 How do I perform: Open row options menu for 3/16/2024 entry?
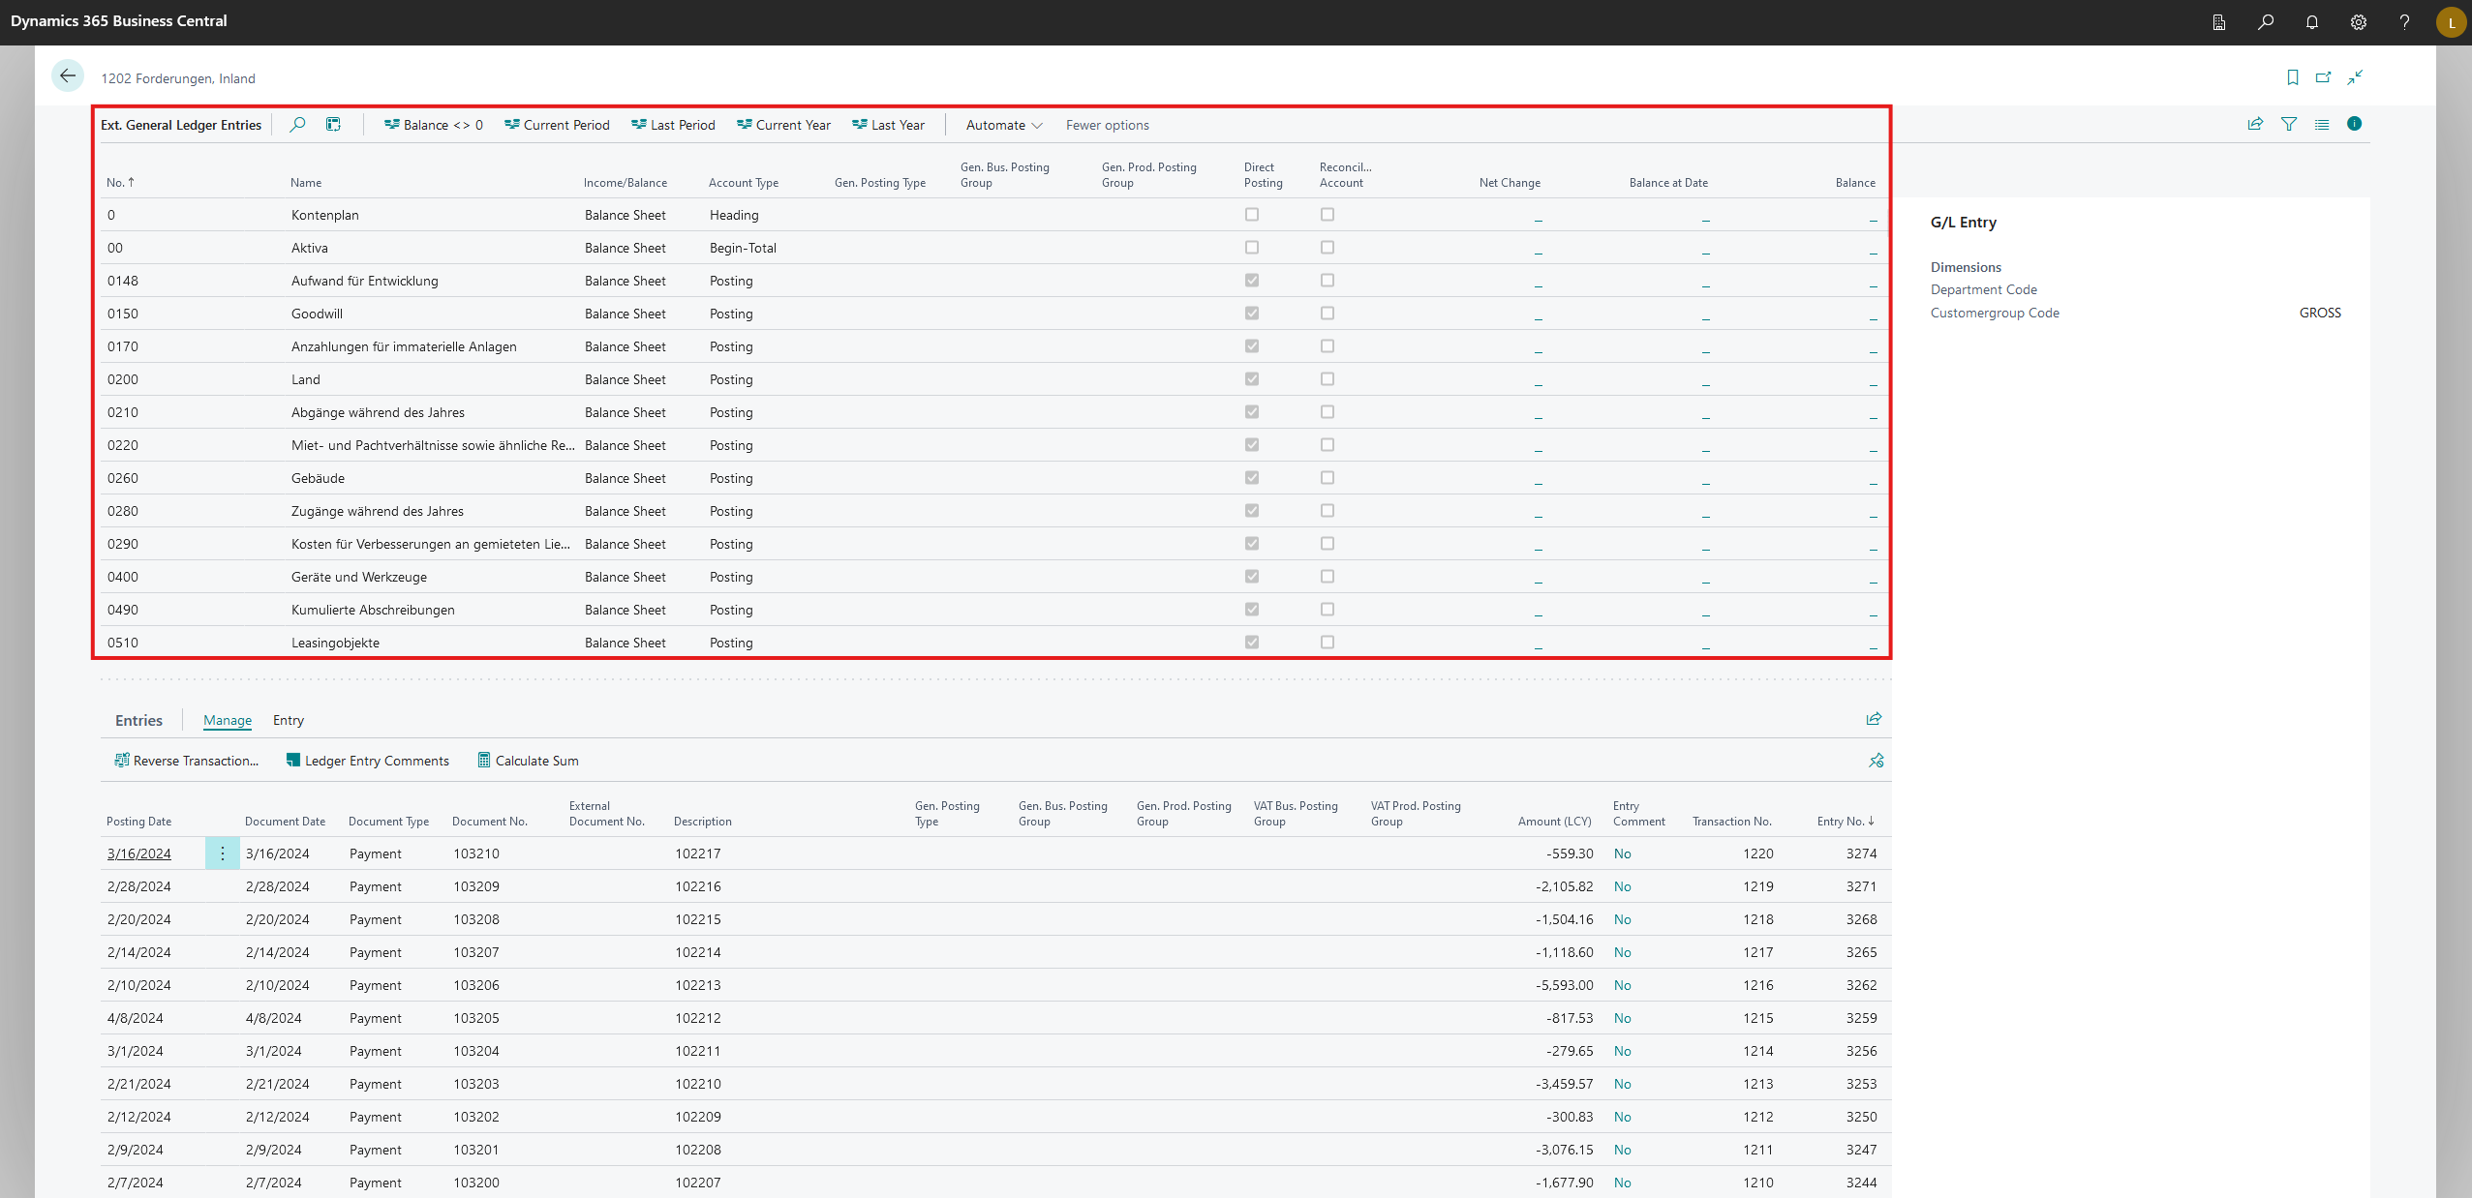pos(222,854)
